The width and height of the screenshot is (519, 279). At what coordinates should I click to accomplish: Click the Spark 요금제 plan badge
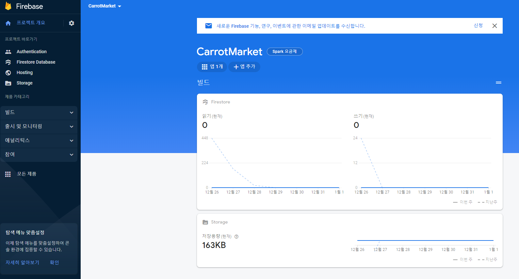(x=284, y=52)
